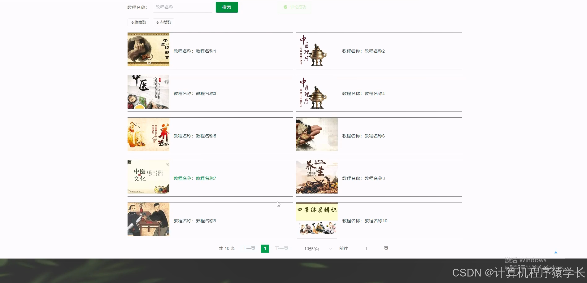Select page 1 in the pagination bar

point(265,248)
